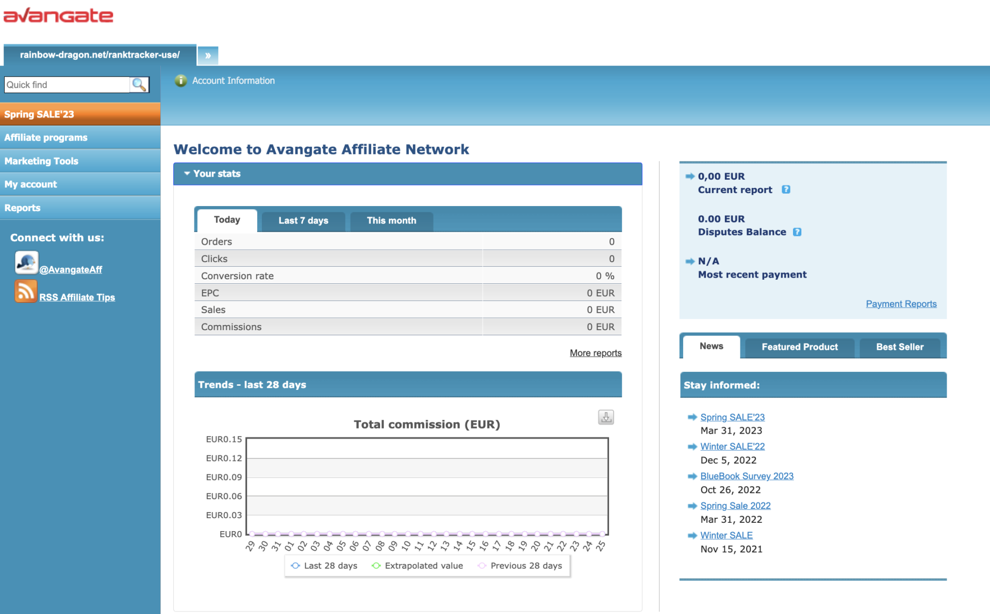The image size is (990, 614).
Task: Open the Payment Reports link
Action: [x=901, y=304]
